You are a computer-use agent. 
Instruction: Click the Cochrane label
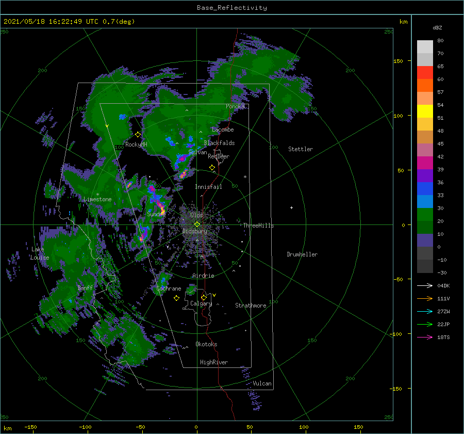(169, 288)
